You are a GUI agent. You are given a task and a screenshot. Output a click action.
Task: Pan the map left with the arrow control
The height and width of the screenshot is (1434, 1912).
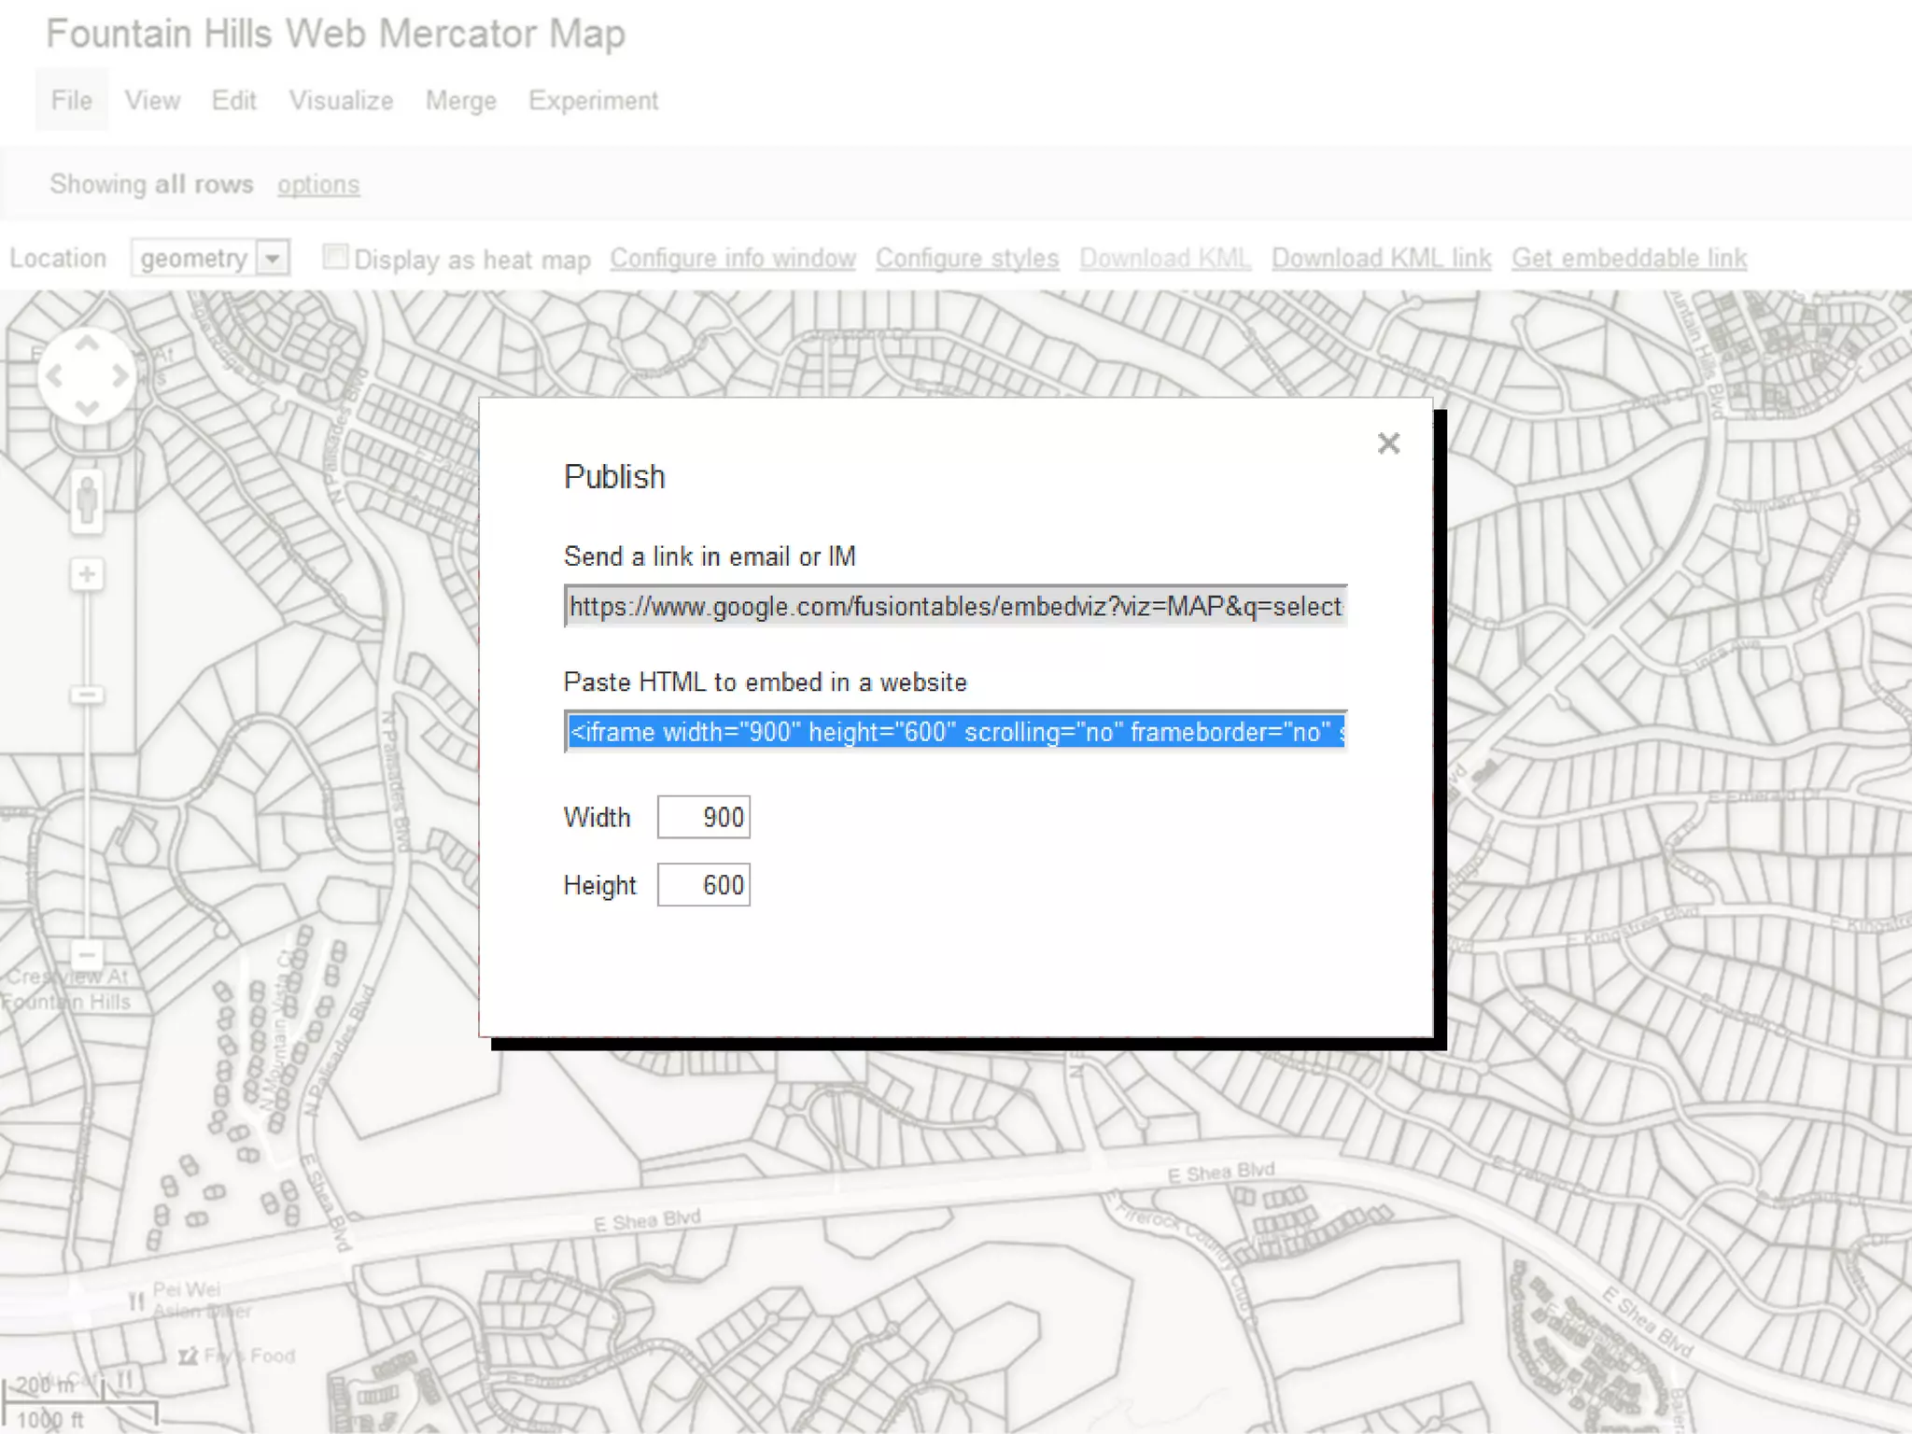coord(54,377)
